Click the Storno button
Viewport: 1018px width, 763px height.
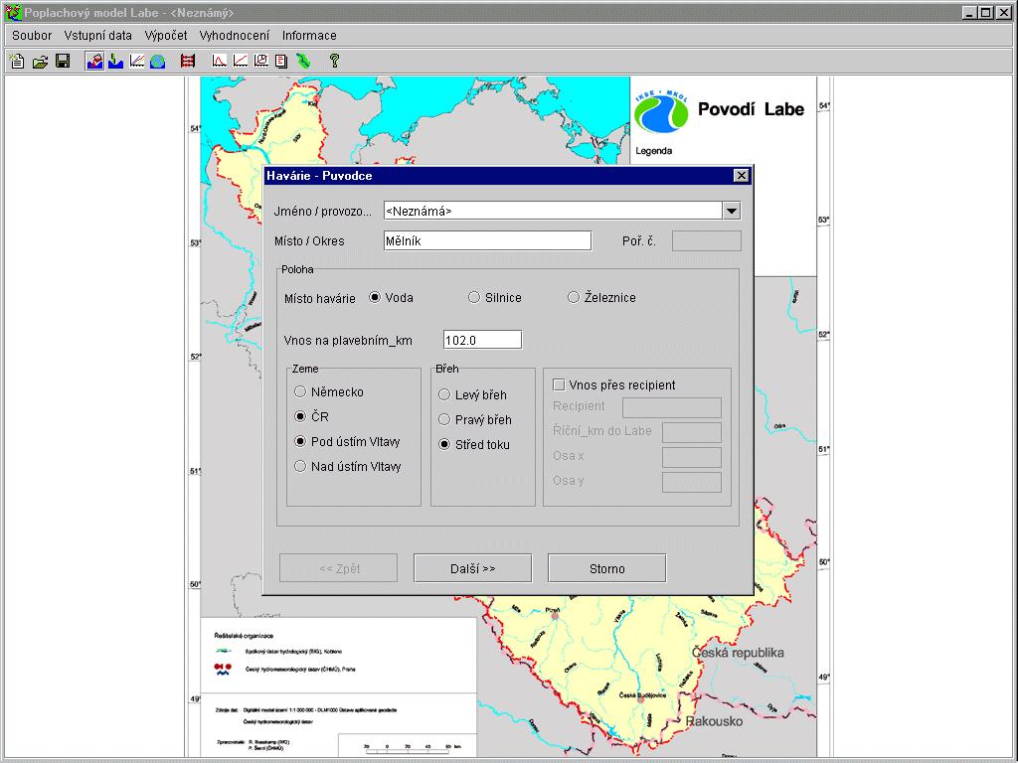pos(607,568)
